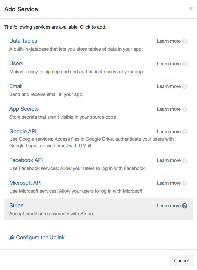The height and width of the screenshot is (270, 197).
Task: Click the question mark icon for Users
Action: coord(185,64)
